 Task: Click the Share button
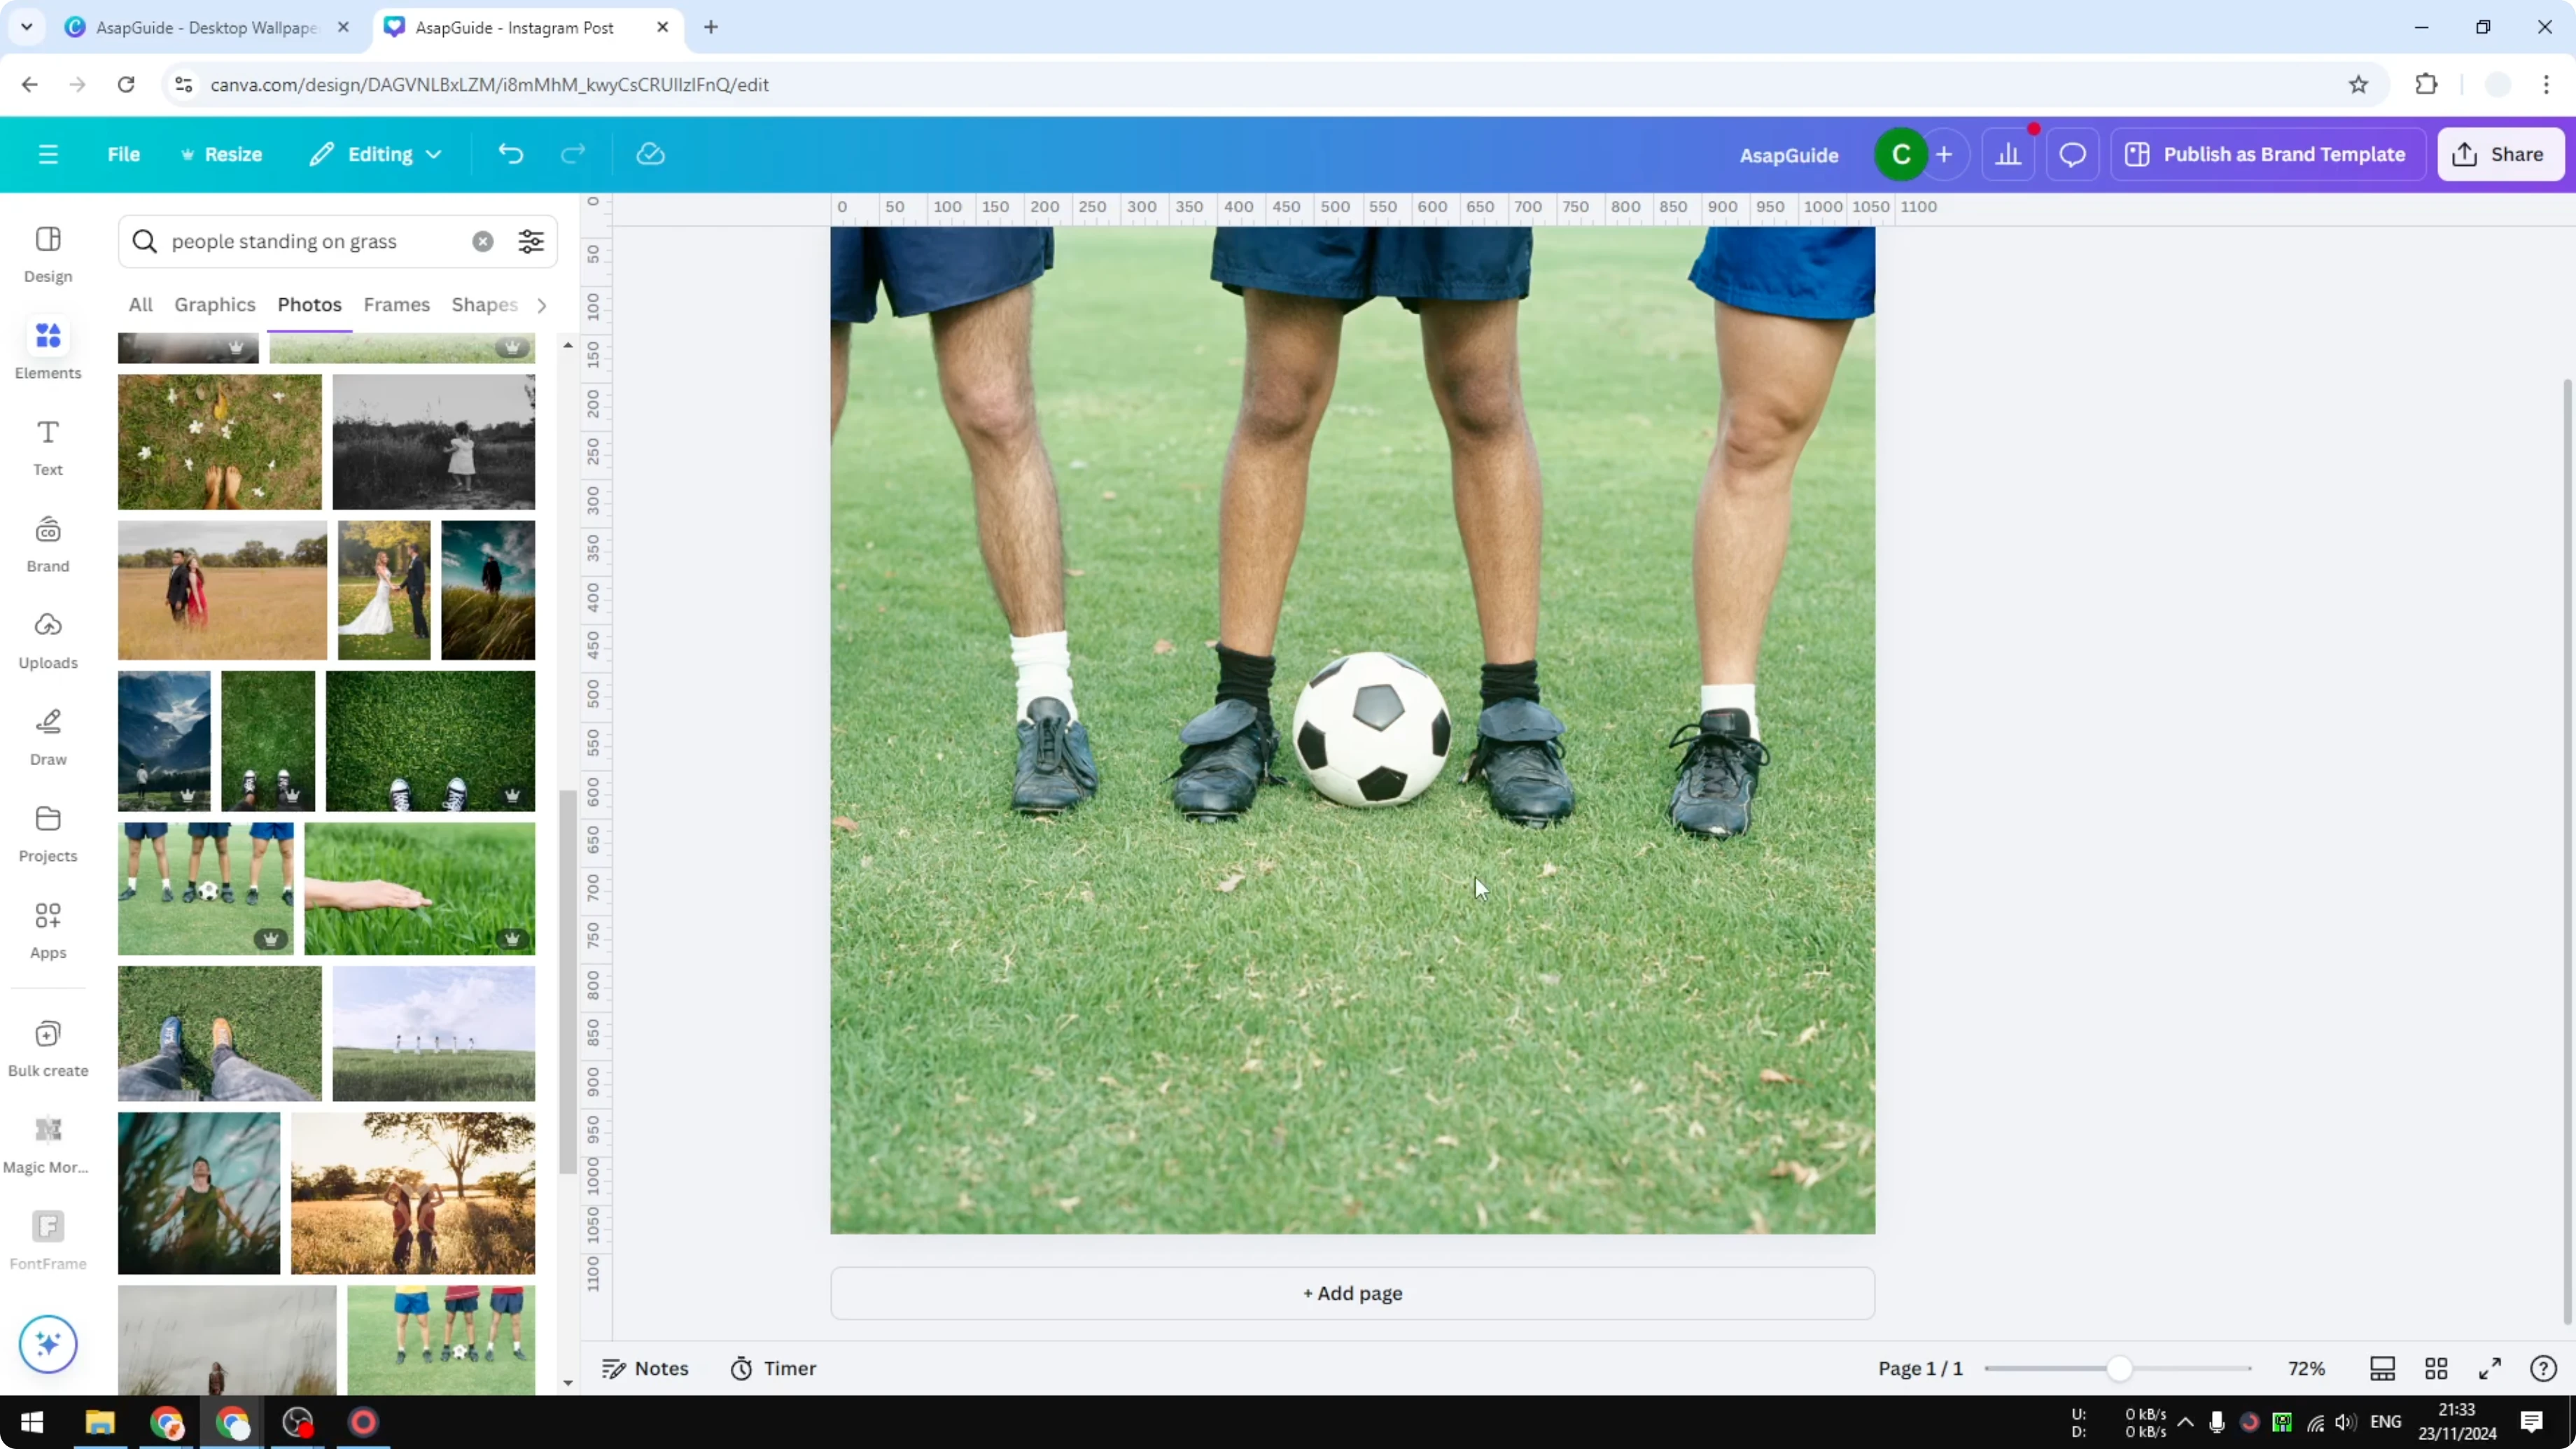pos(2501,153)
